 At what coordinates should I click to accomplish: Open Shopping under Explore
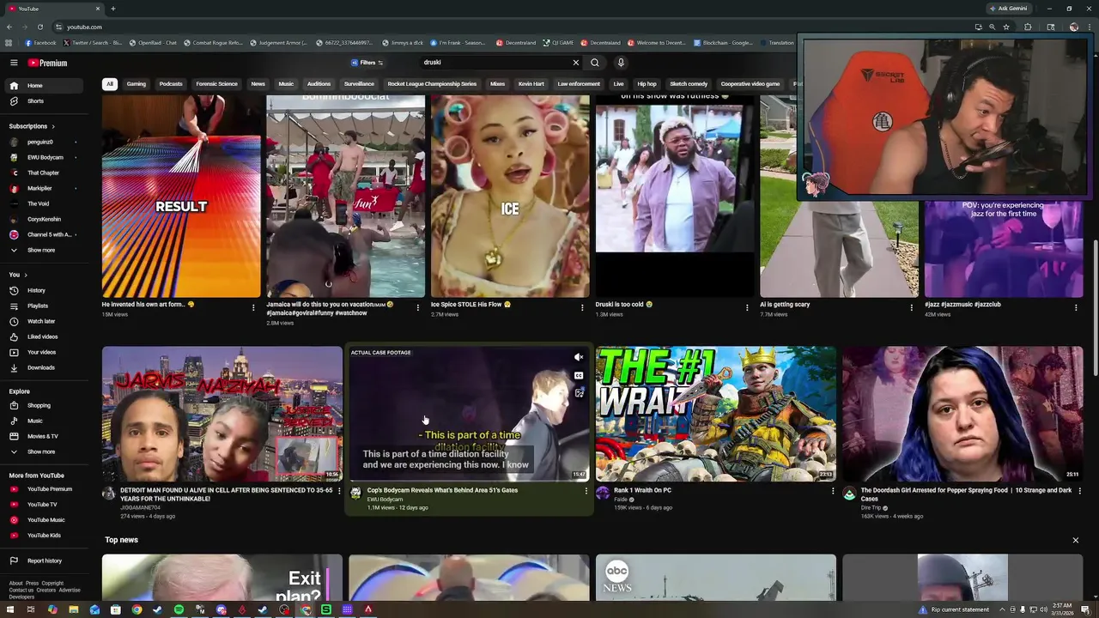point(43,405)
